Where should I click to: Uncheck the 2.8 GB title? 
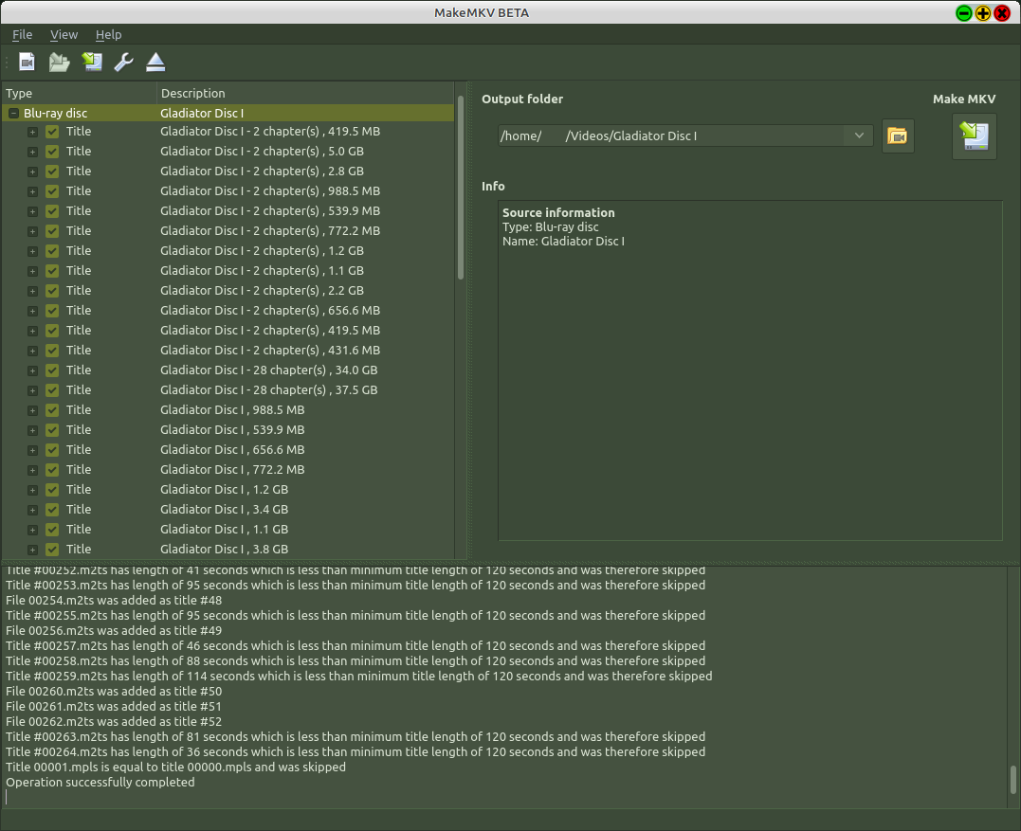coord(52,172)
